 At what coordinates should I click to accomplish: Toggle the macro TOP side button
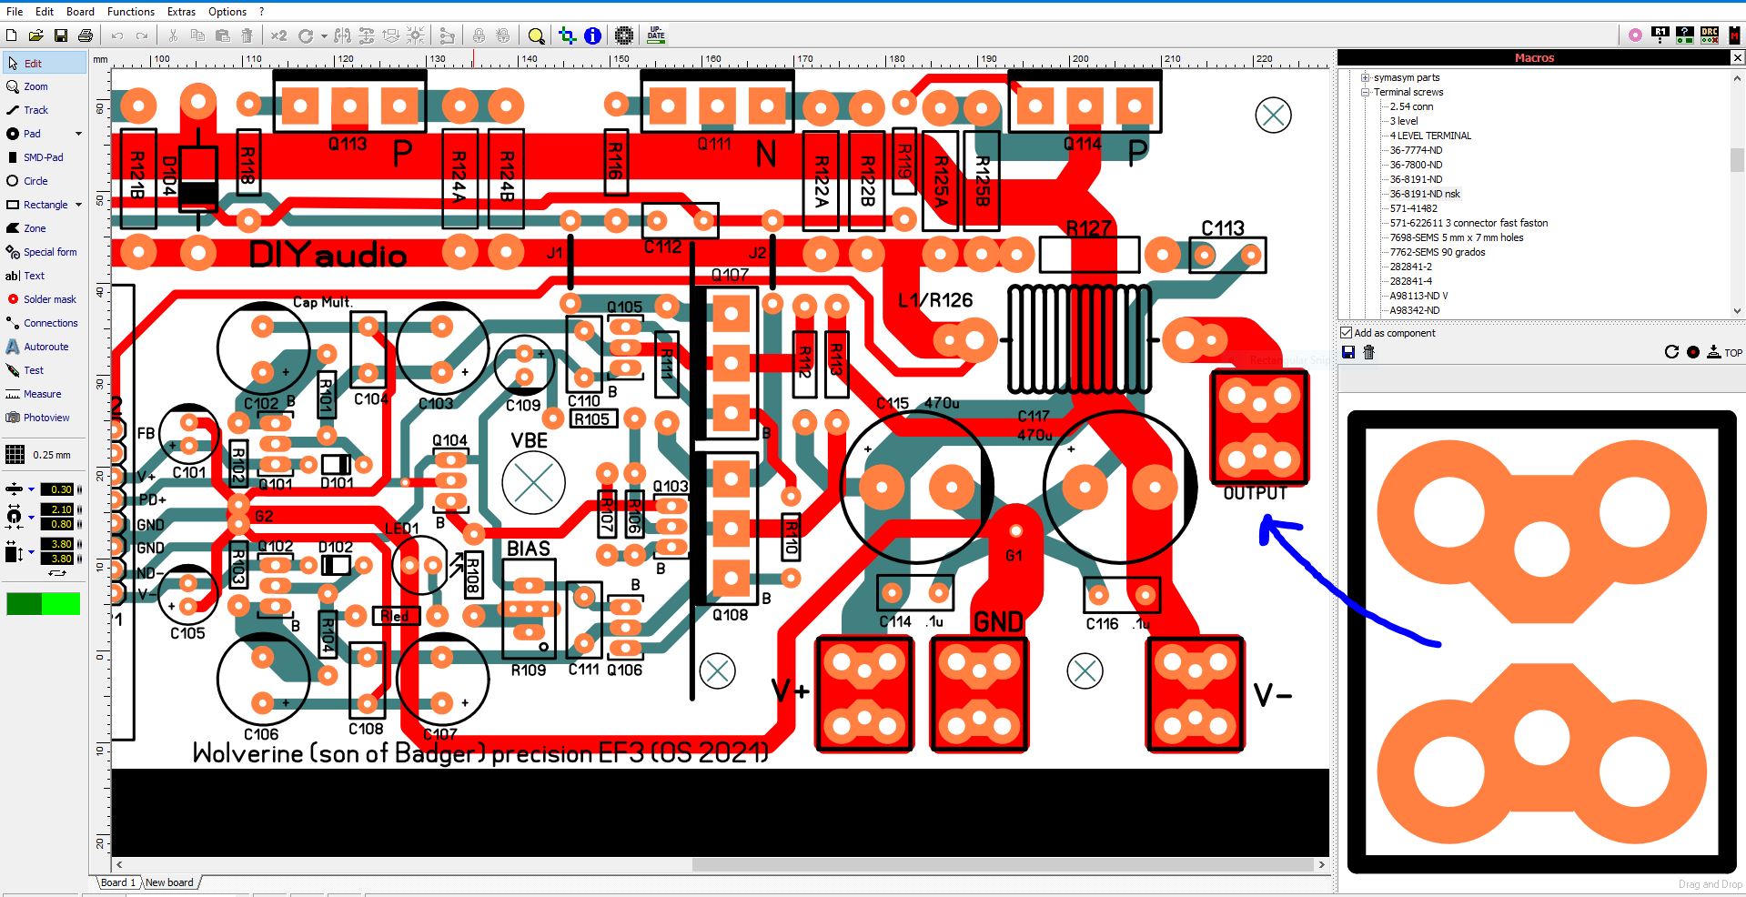(x=1724, y=352)
